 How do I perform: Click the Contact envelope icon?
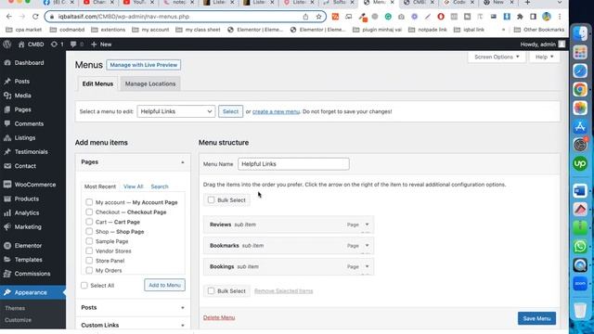[x=7, y=166]
